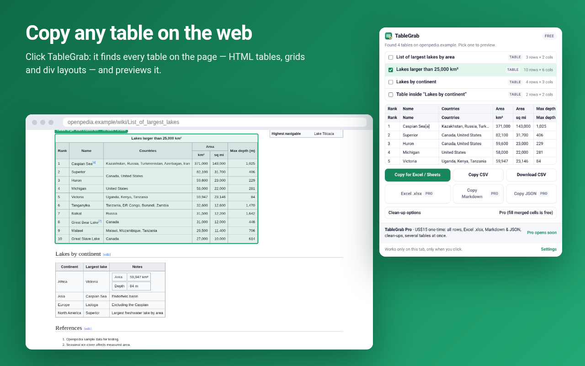This screenshot has height=366, width=585.
Task: Click 'Max depth (m)' header in page table
Action: click(x=243, y=151)
